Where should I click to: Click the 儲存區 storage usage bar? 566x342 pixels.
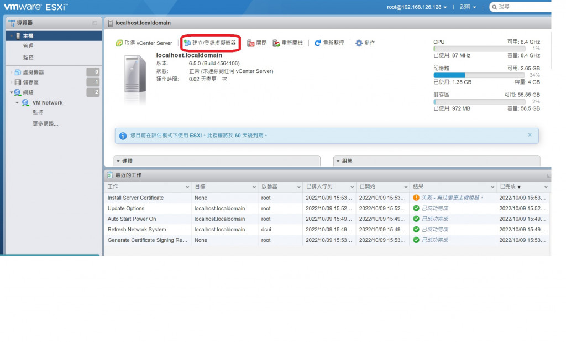479,102
